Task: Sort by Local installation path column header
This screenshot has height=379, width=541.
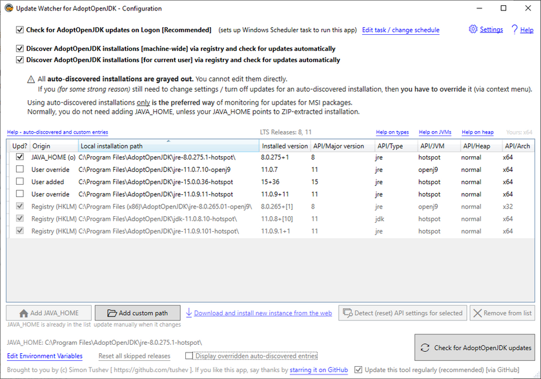Action: (168, 146)
